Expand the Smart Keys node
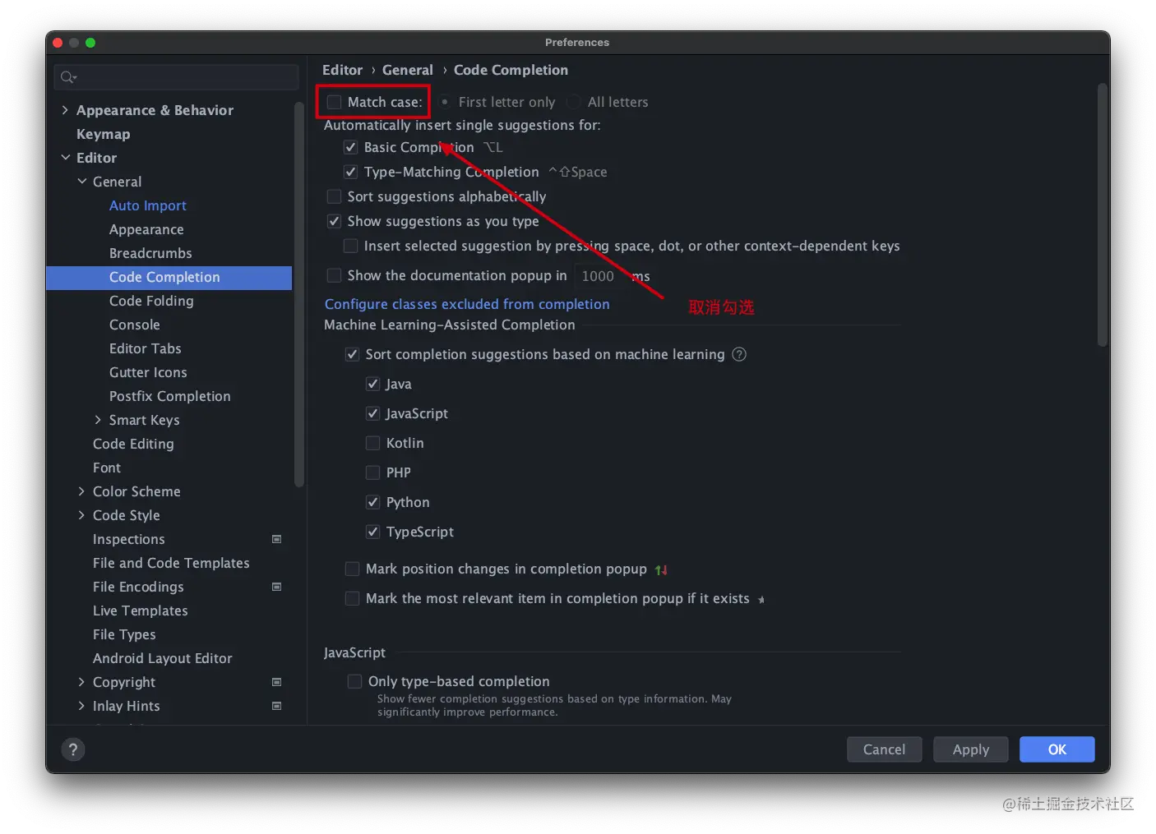 pos(98,420)
